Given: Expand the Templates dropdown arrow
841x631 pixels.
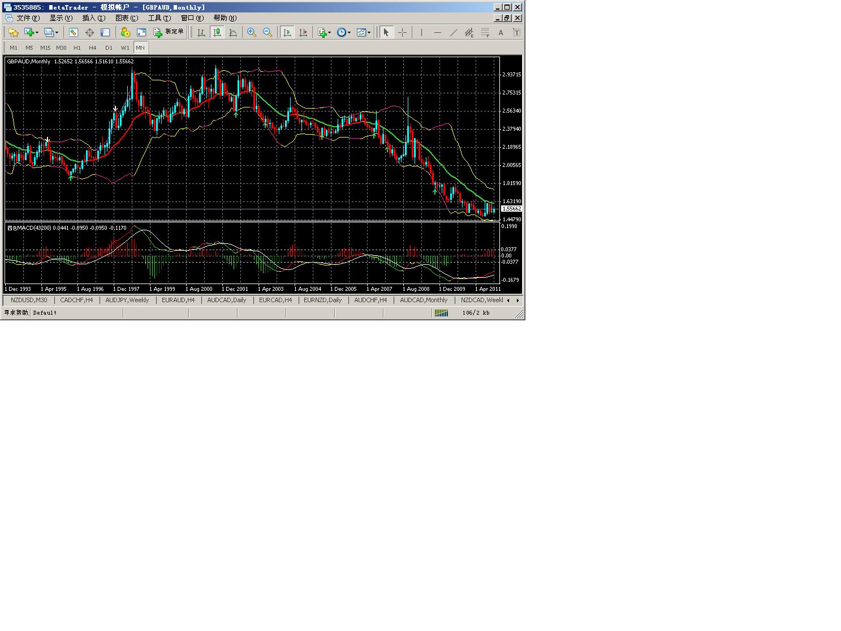Looking at the screenshot, I should [369, 33].
